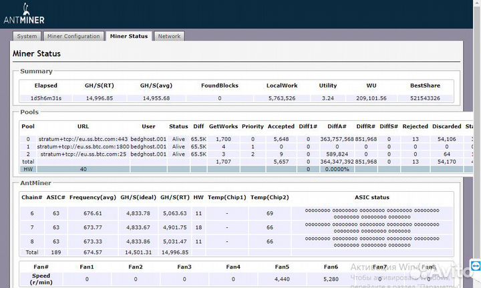The height and width of the screenshot is (288, 481).
Task: Select the Miner Status tab
Action: pos(128,36)
